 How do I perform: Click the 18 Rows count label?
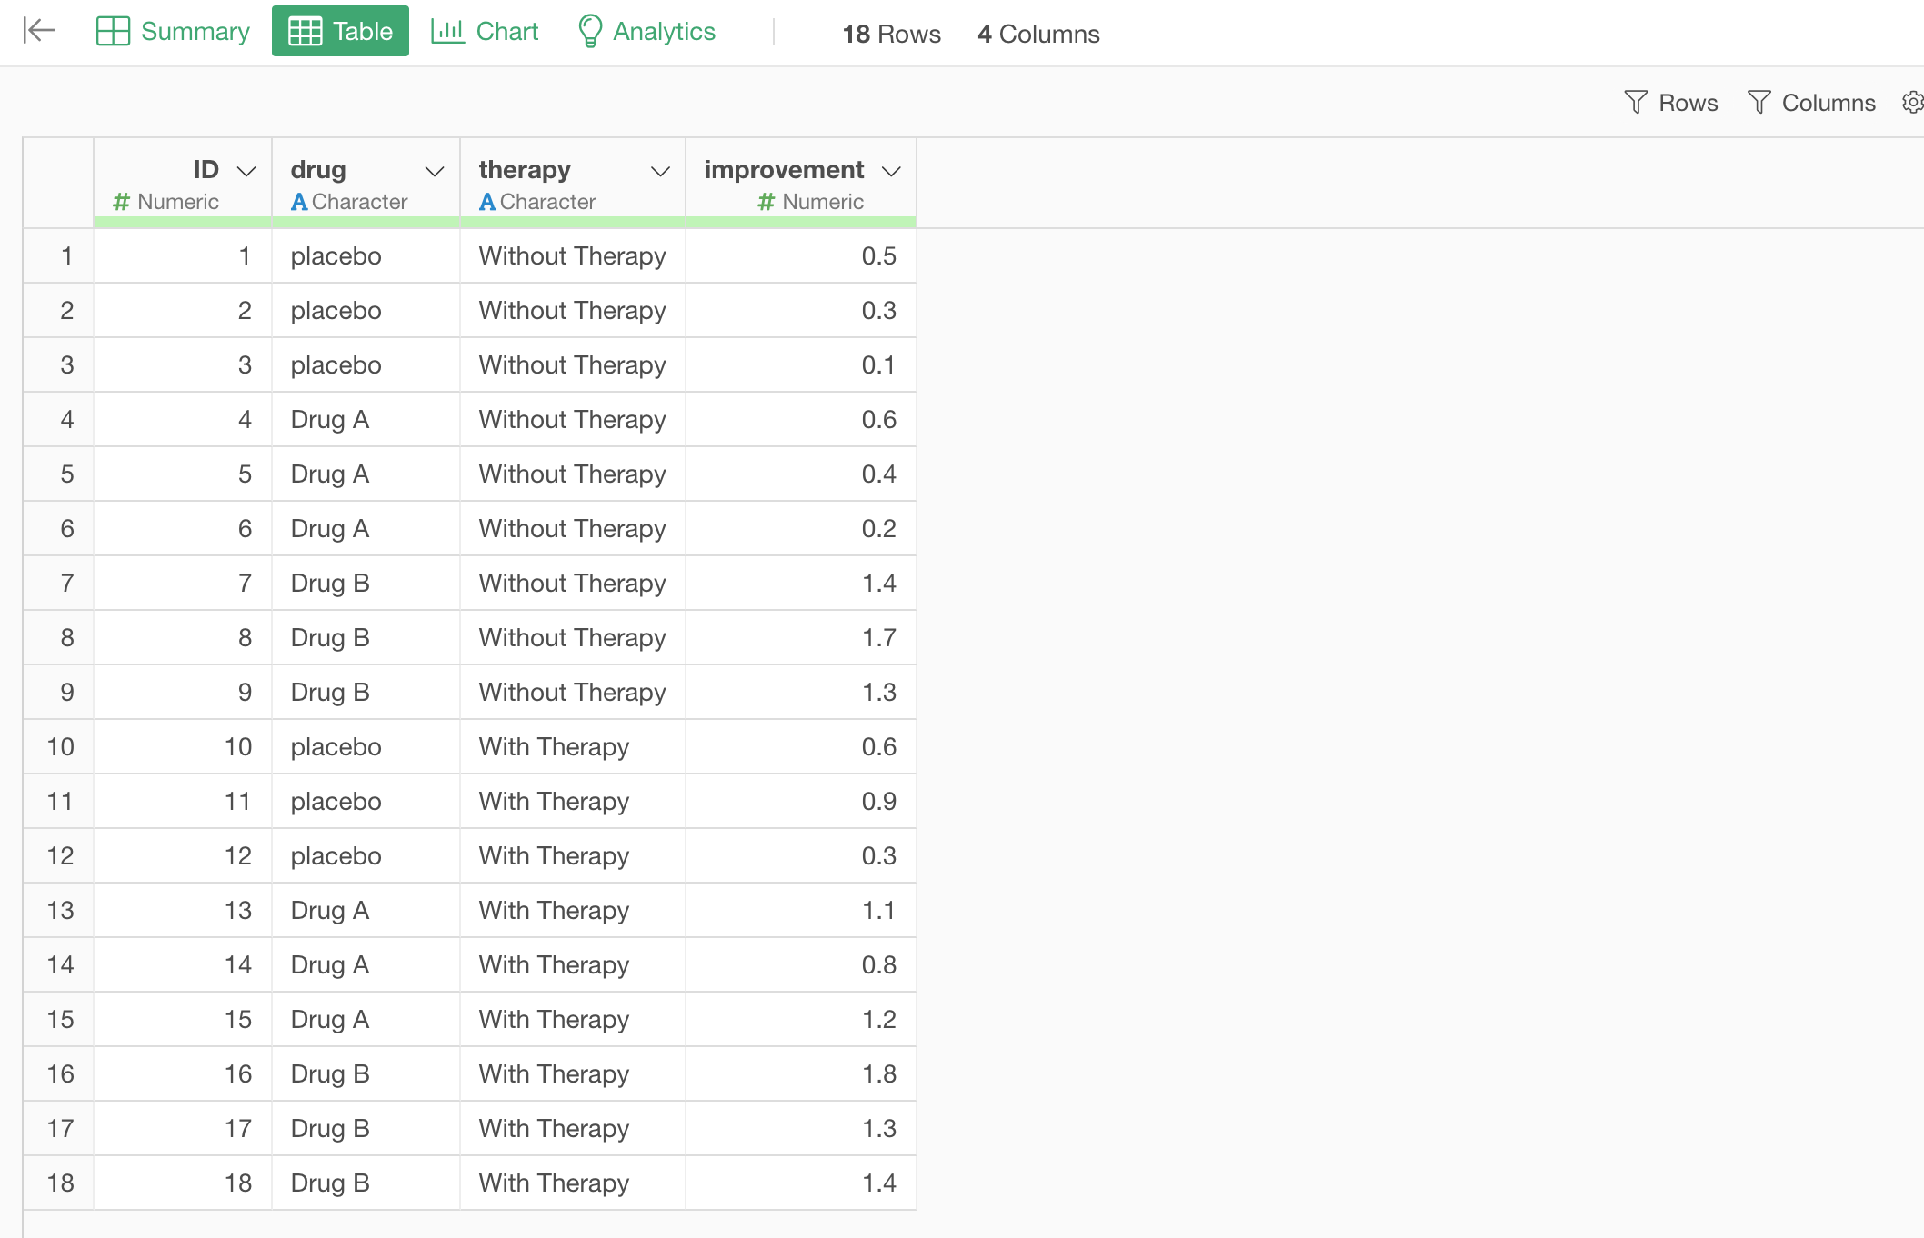click(891, 34)
